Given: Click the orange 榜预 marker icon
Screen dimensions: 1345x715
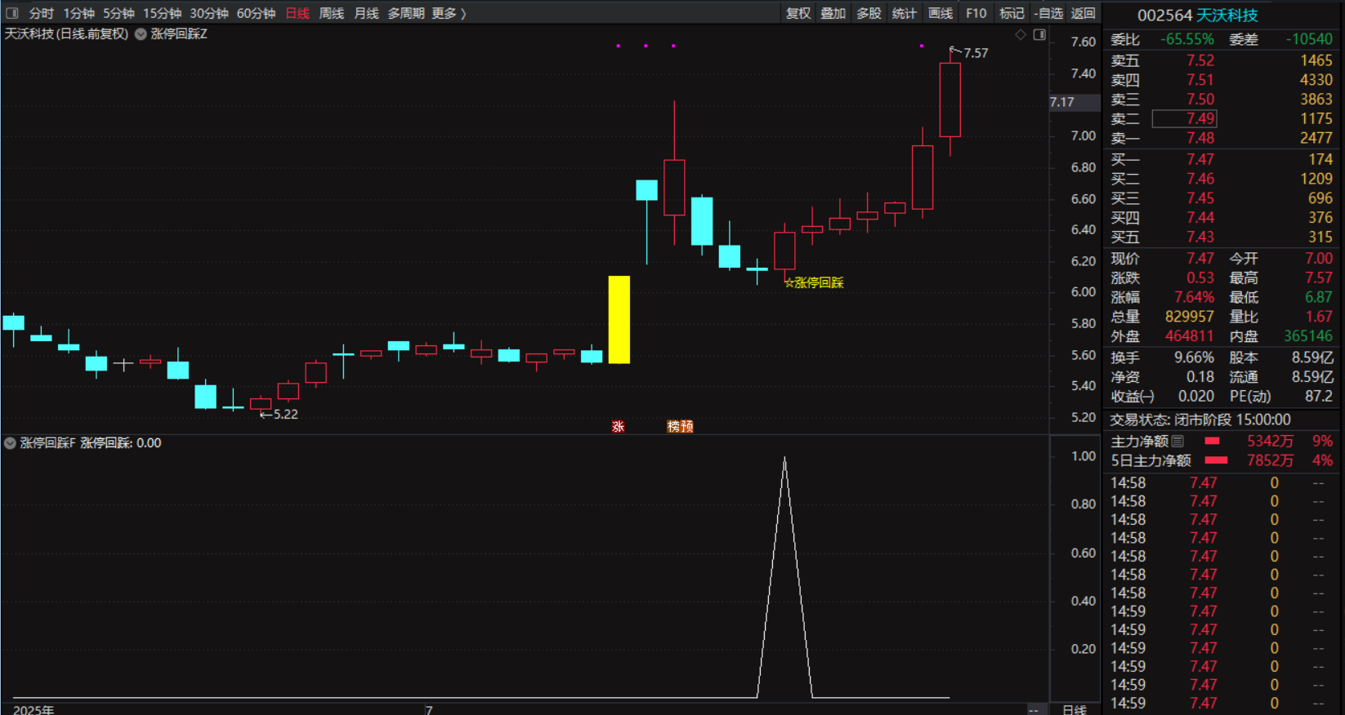Looking at the screenshot, I should 680,426.
